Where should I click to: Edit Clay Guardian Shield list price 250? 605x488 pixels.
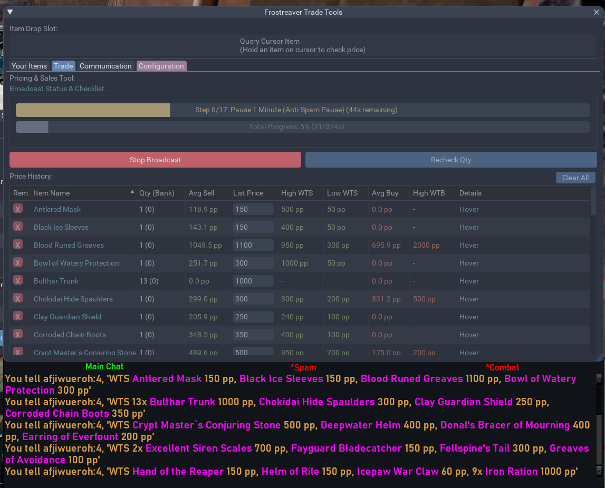(253, 317)
